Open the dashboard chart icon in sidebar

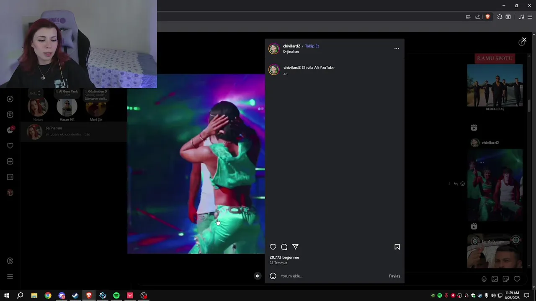[x=10, y=177]
